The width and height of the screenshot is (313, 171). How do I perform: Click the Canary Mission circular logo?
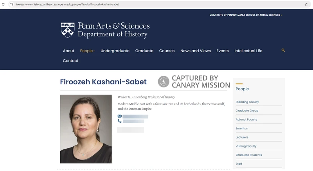point(164,82)
